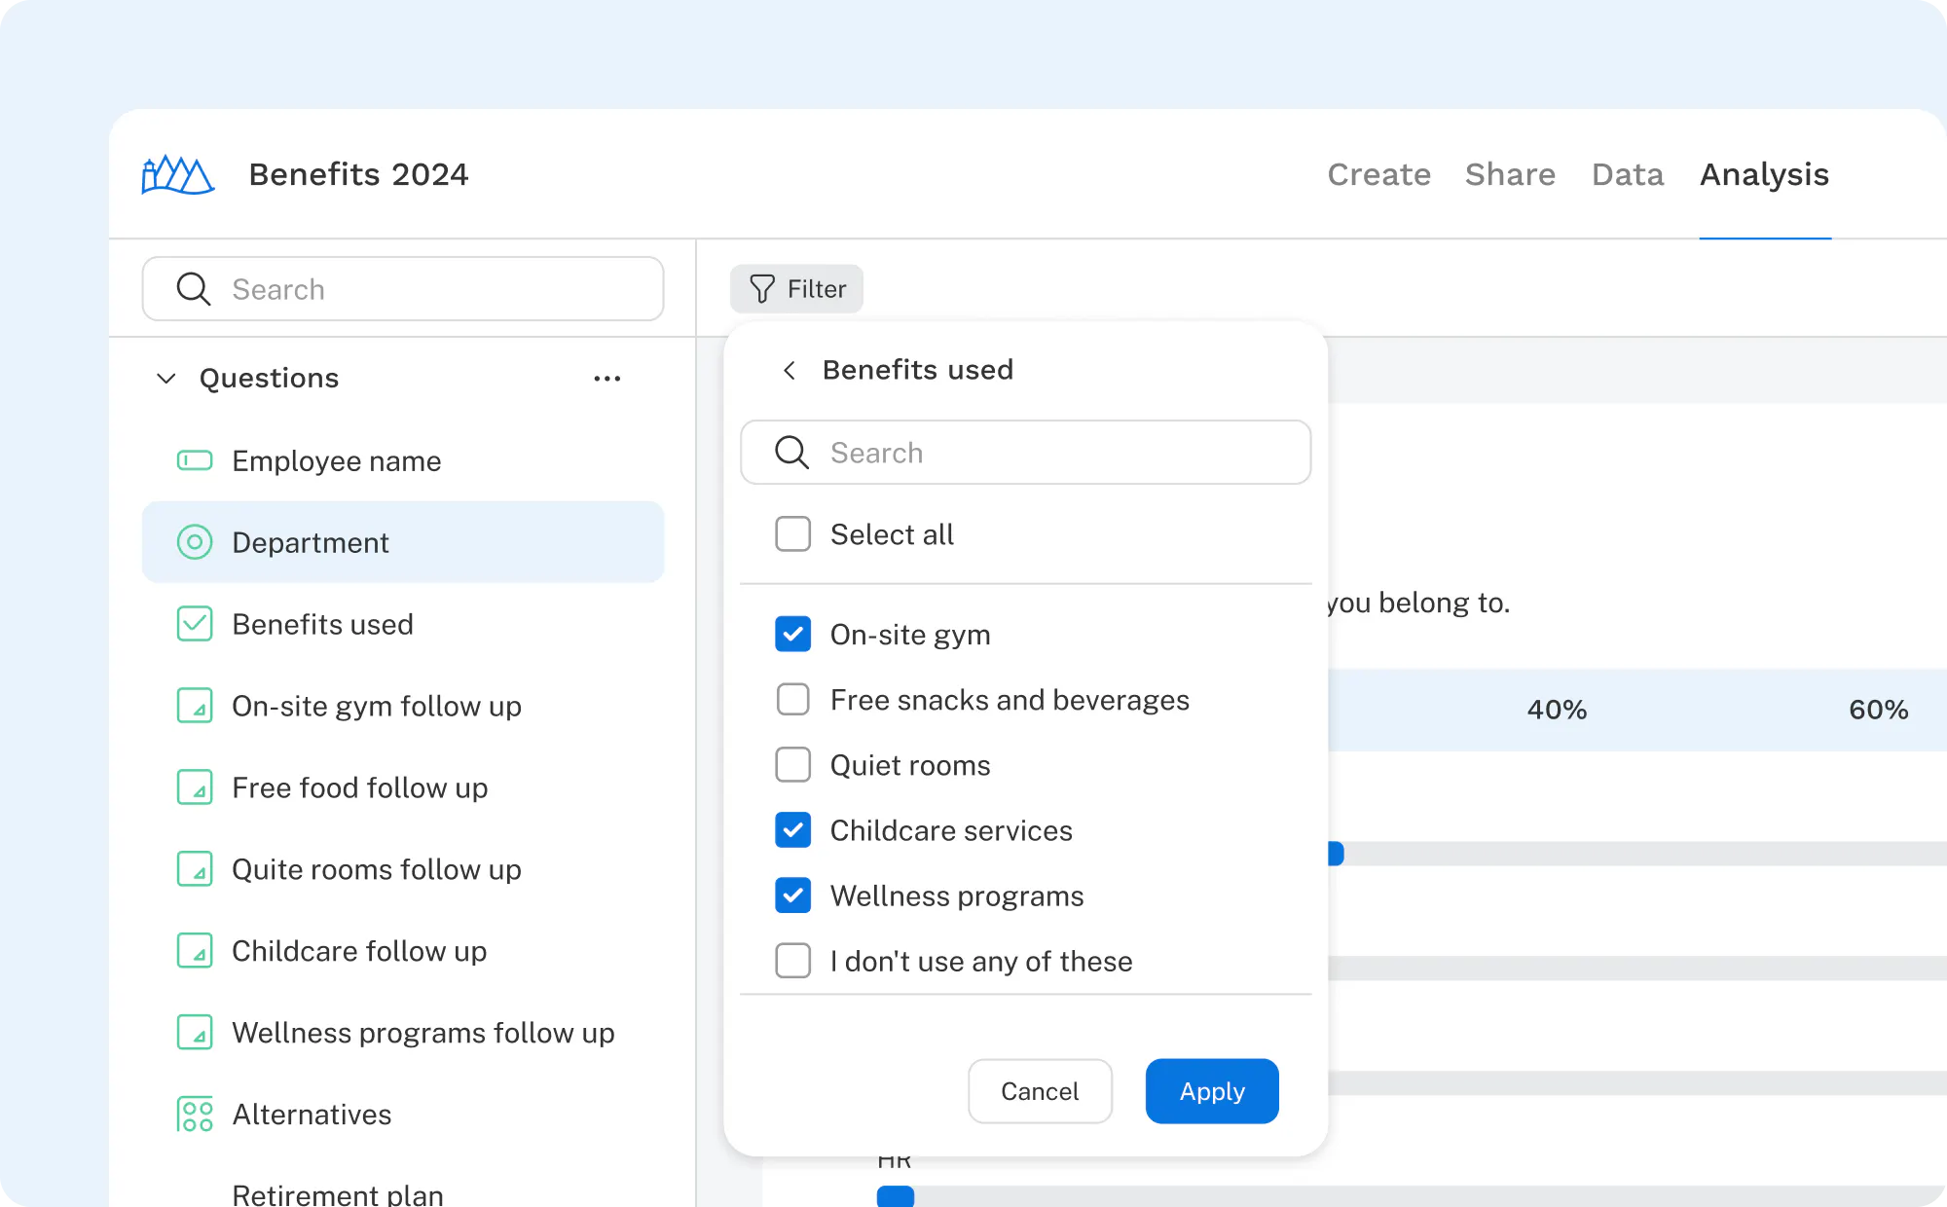Open the Questions three-dot menu
Image resolution: width=1947 pixels, height=1207 pixels.
tap(607, 379)
